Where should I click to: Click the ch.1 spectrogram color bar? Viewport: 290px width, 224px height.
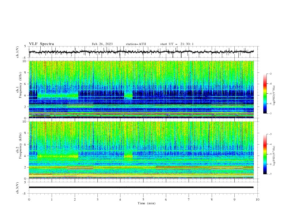point(265,94)
